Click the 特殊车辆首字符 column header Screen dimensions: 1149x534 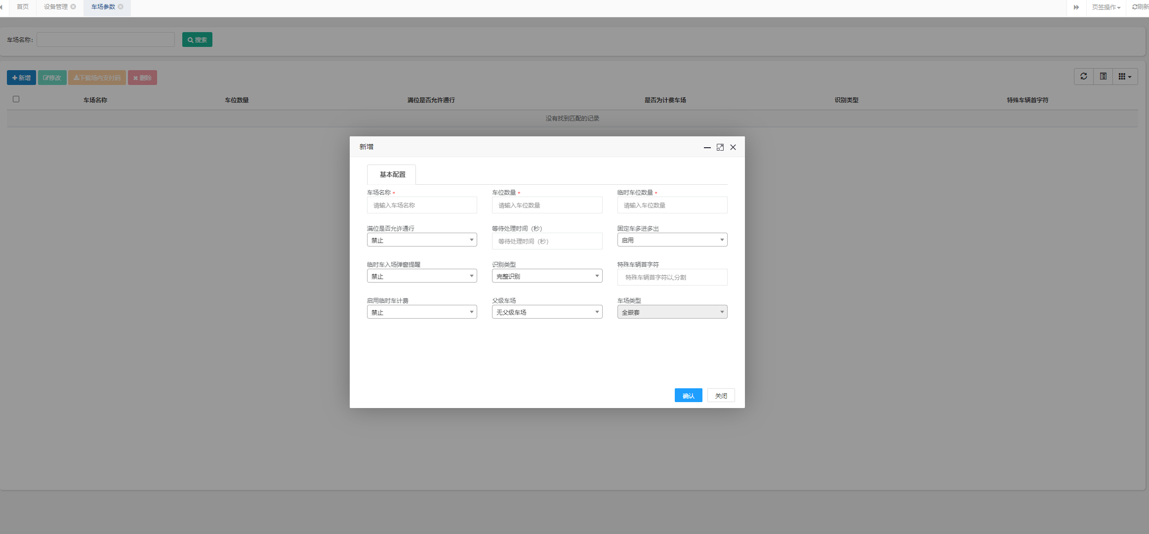tap(1027, 100)
